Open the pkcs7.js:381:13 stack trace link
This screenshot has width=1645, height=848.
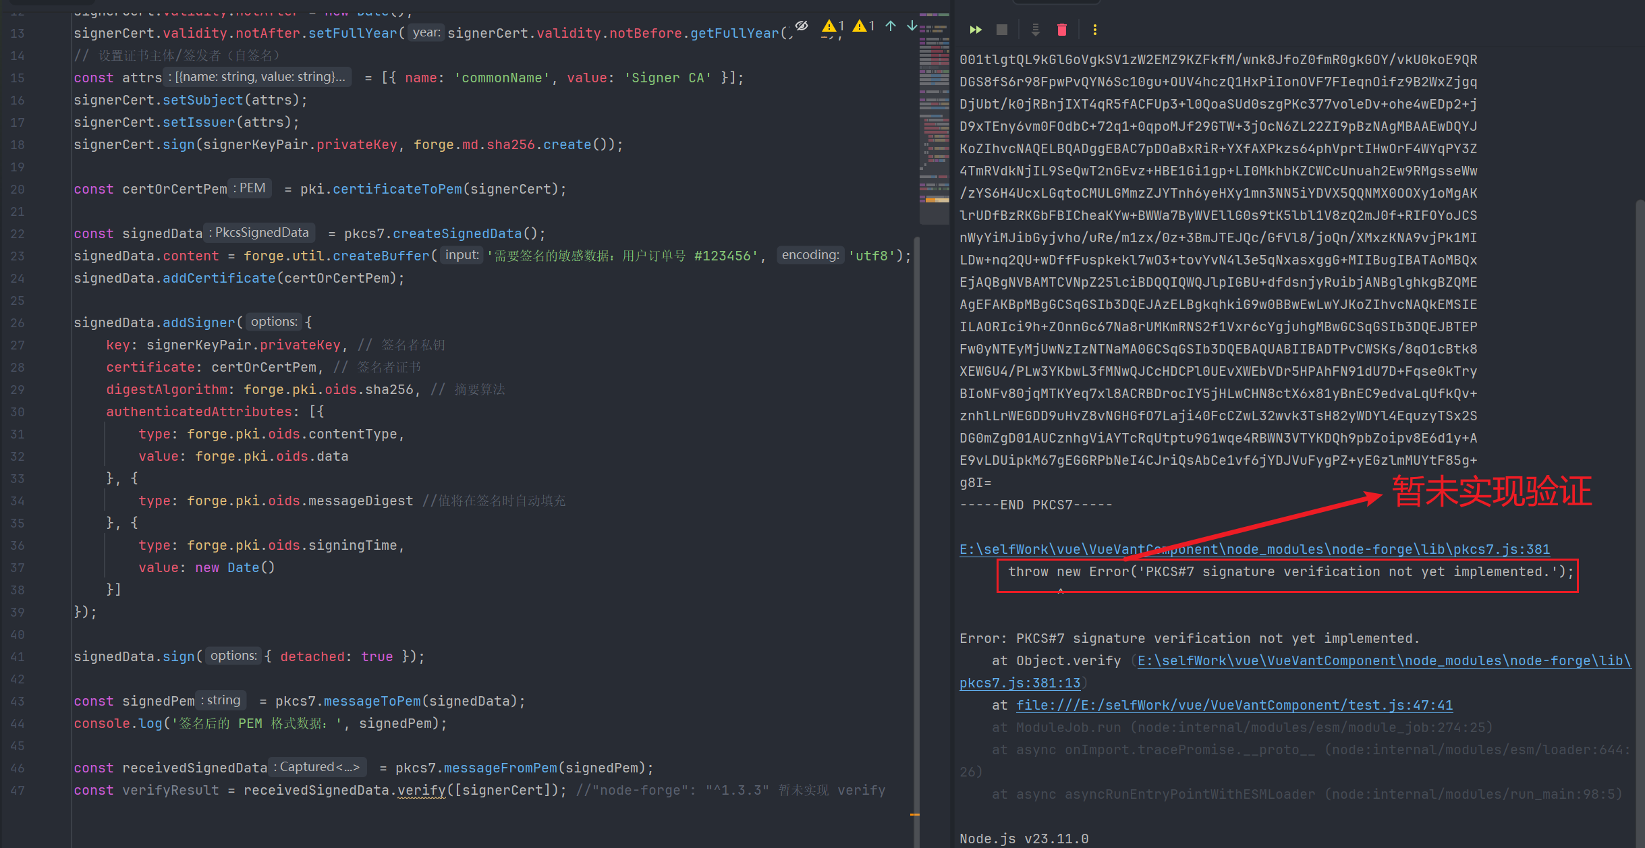point(1019,683)
